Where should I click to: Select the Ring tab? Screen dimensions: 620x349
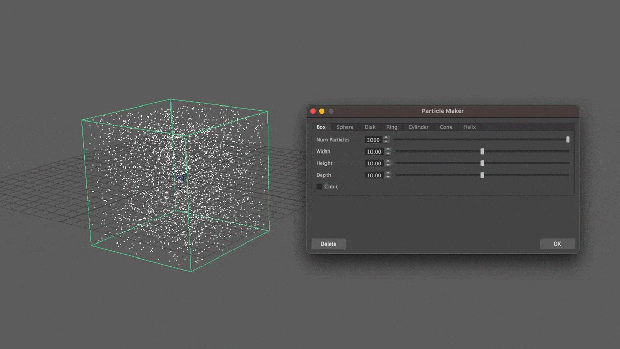[x=392, y=127]
